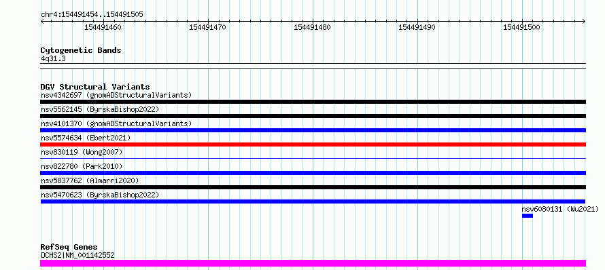Open variant nsv830119 (Wong2007) label
The image size is (605, 270).
click(x=82, y=152)
